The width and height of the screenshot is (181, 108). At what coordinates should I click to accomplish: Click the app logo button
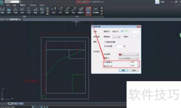2,2
